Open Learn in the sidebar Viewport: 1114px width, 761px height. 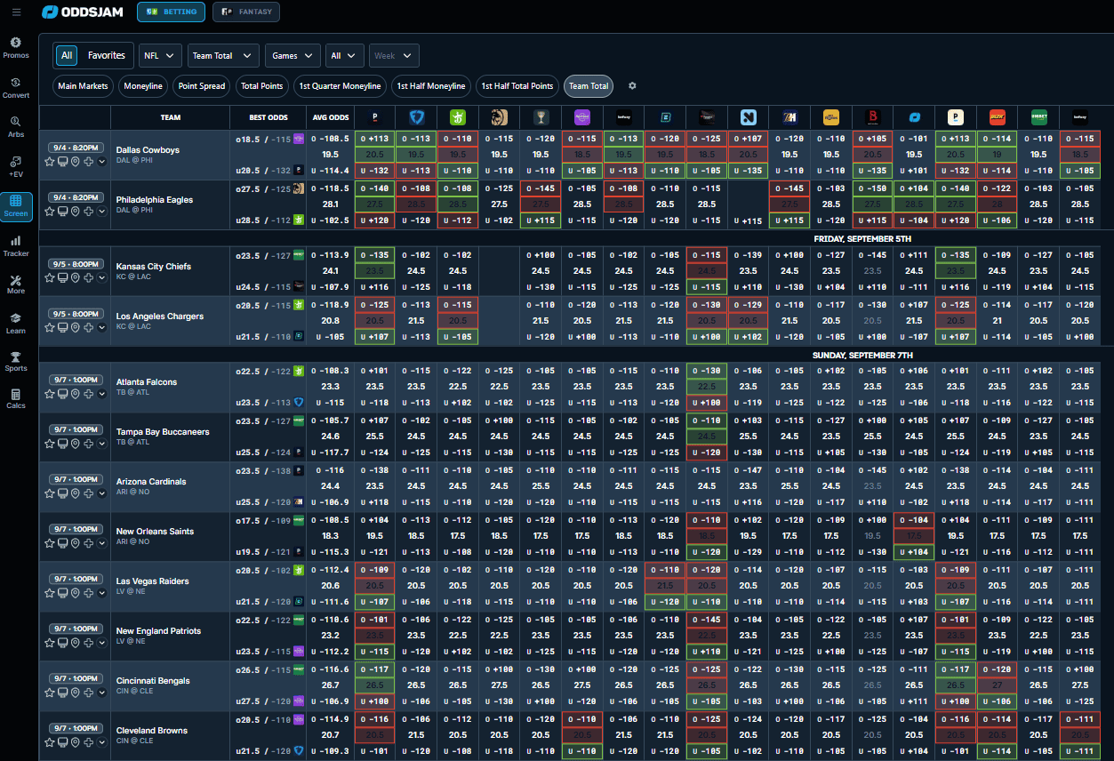click(x=16, y=323)
